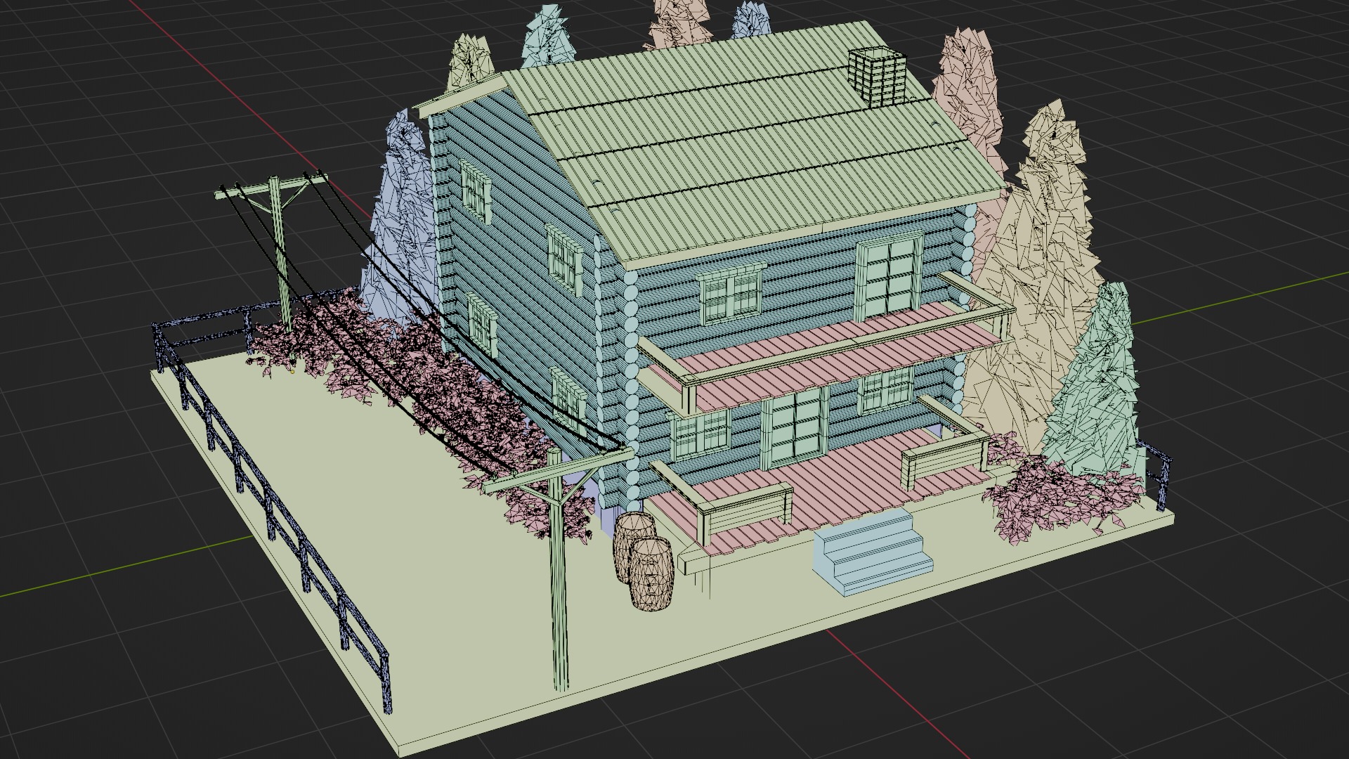1349x759 pixels.
Task: Select the ground-floor double front door
Action: pyautogui.click(x=794, y=429)
